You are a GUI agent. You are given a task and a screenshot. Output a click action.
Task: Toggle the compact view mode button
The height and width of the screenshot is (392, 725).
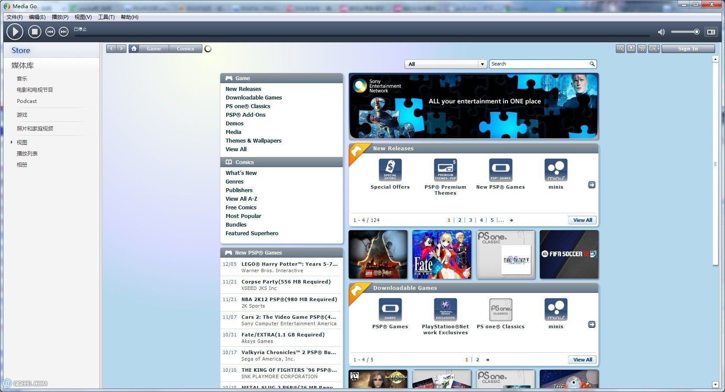point(711,32)
